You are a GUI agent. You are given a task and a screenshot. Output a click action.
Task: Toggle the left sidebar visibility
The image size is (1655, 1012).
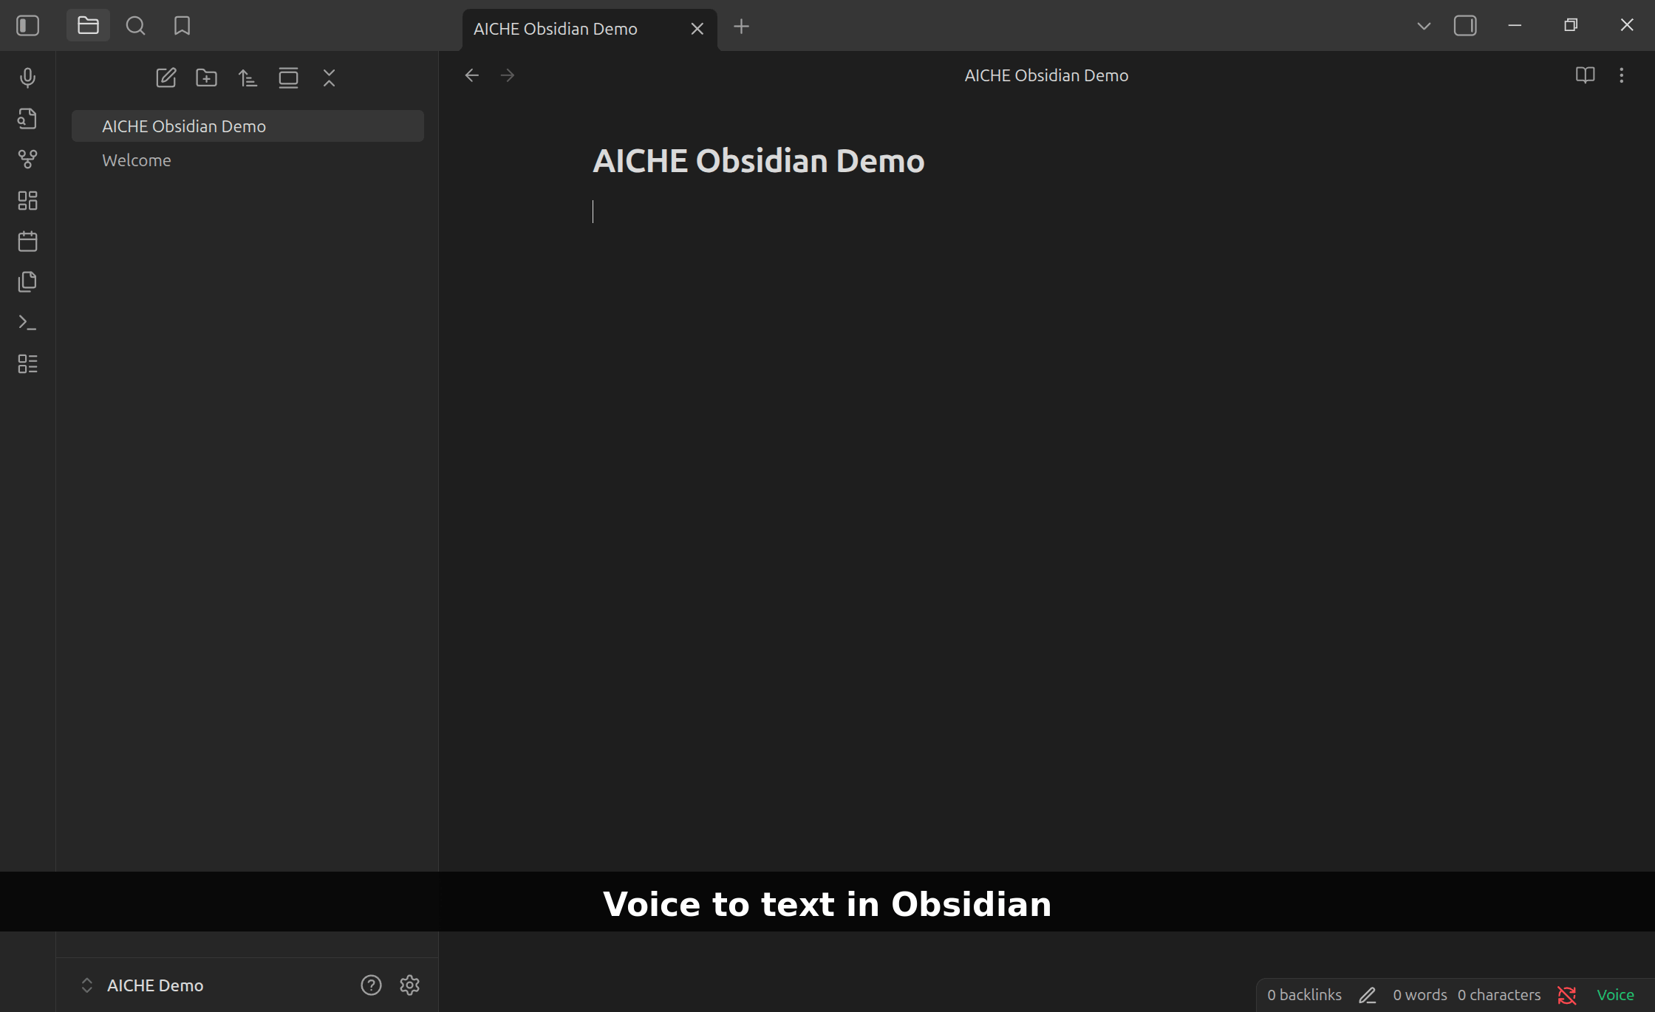click(x=27, y=25)
